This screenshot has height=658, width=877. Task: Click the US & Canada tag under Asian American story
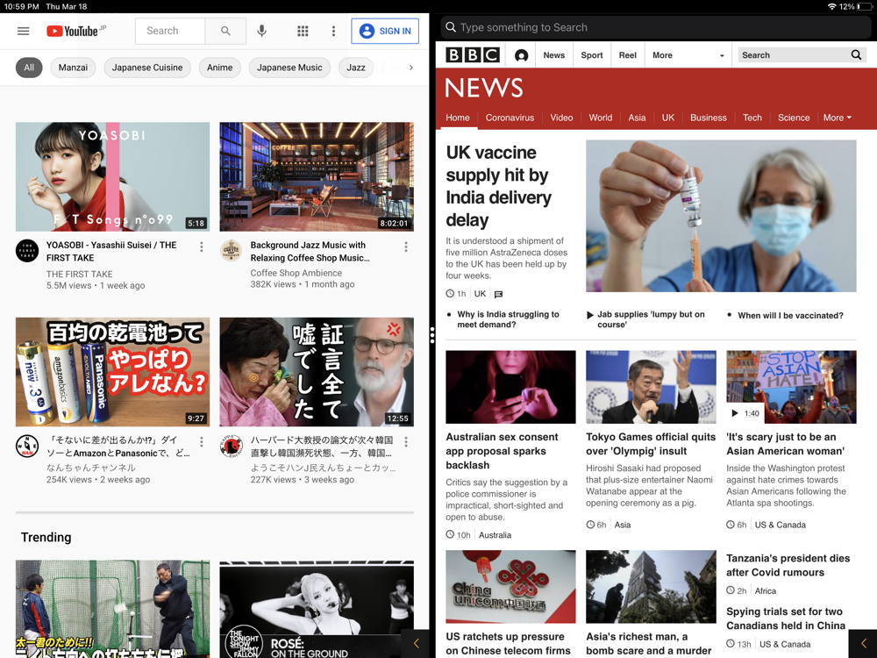point(781,525)
